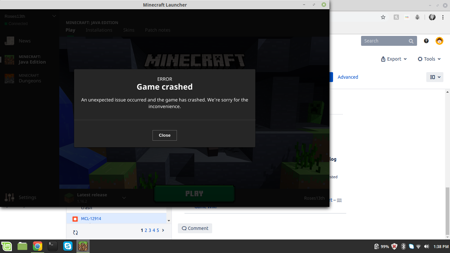Viewport: 450px width, 253px height.
Task: Click the battery icon in the system tray
Action: click(377, 246)
